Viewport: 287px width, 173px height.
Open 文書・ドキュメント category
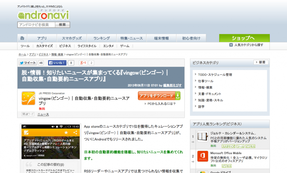click(209, 94)
